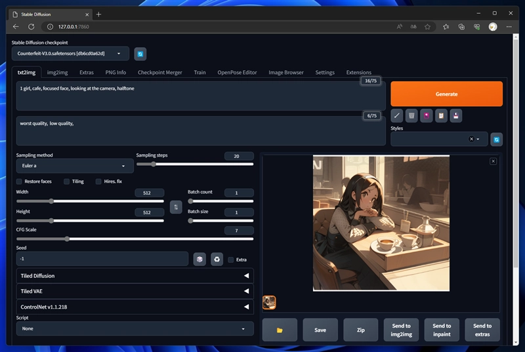Go back in the browser

(x=16, y=27)
